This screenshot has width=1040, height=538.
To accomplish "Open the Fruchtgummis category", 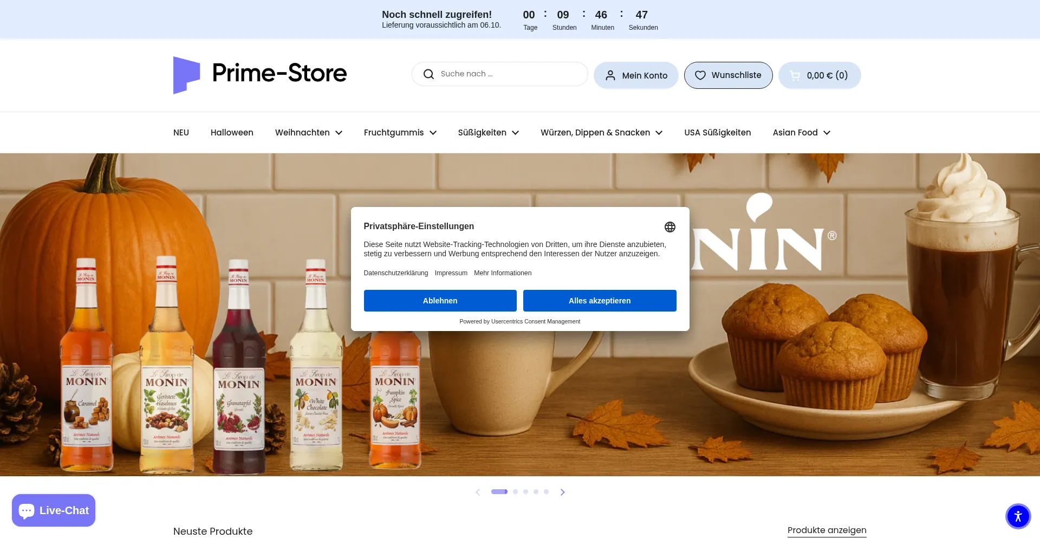I will click(x=394, y=133).
